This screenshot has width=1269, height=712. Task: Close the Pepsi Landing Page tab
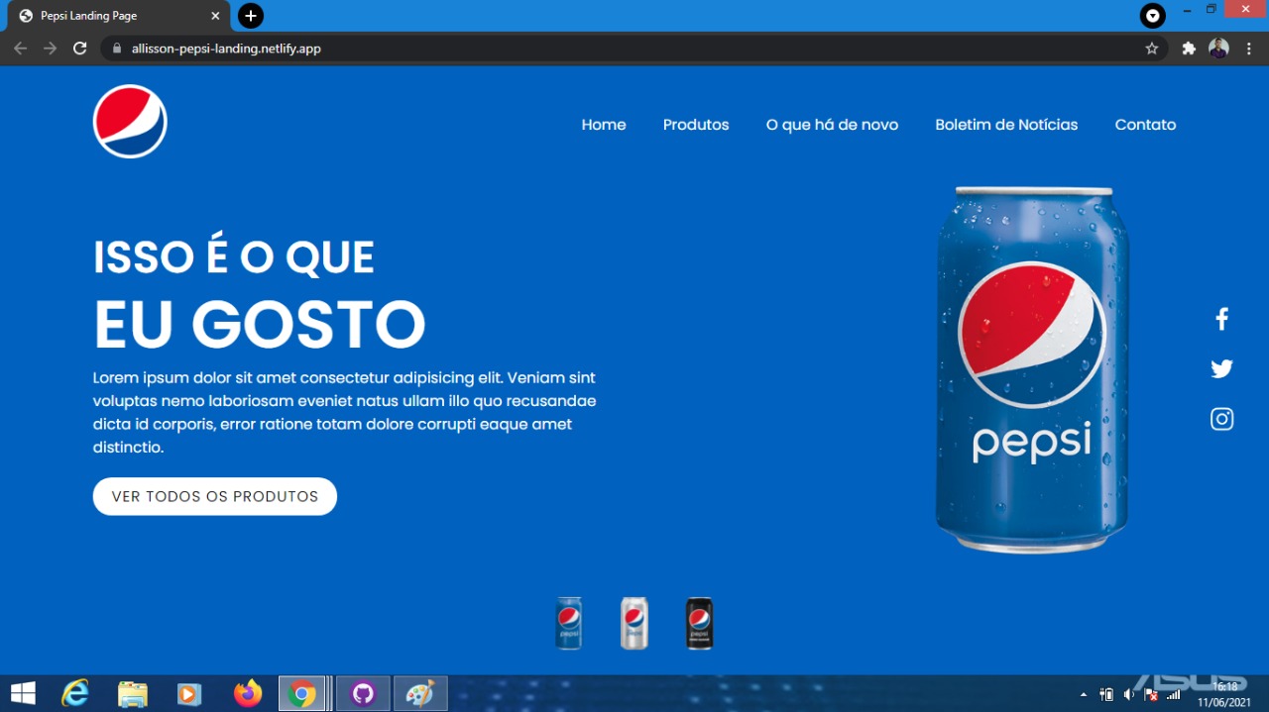coord(215,16)
